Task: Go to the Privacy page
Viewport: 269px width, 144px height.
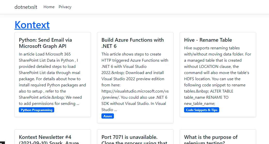Action: 65,7
